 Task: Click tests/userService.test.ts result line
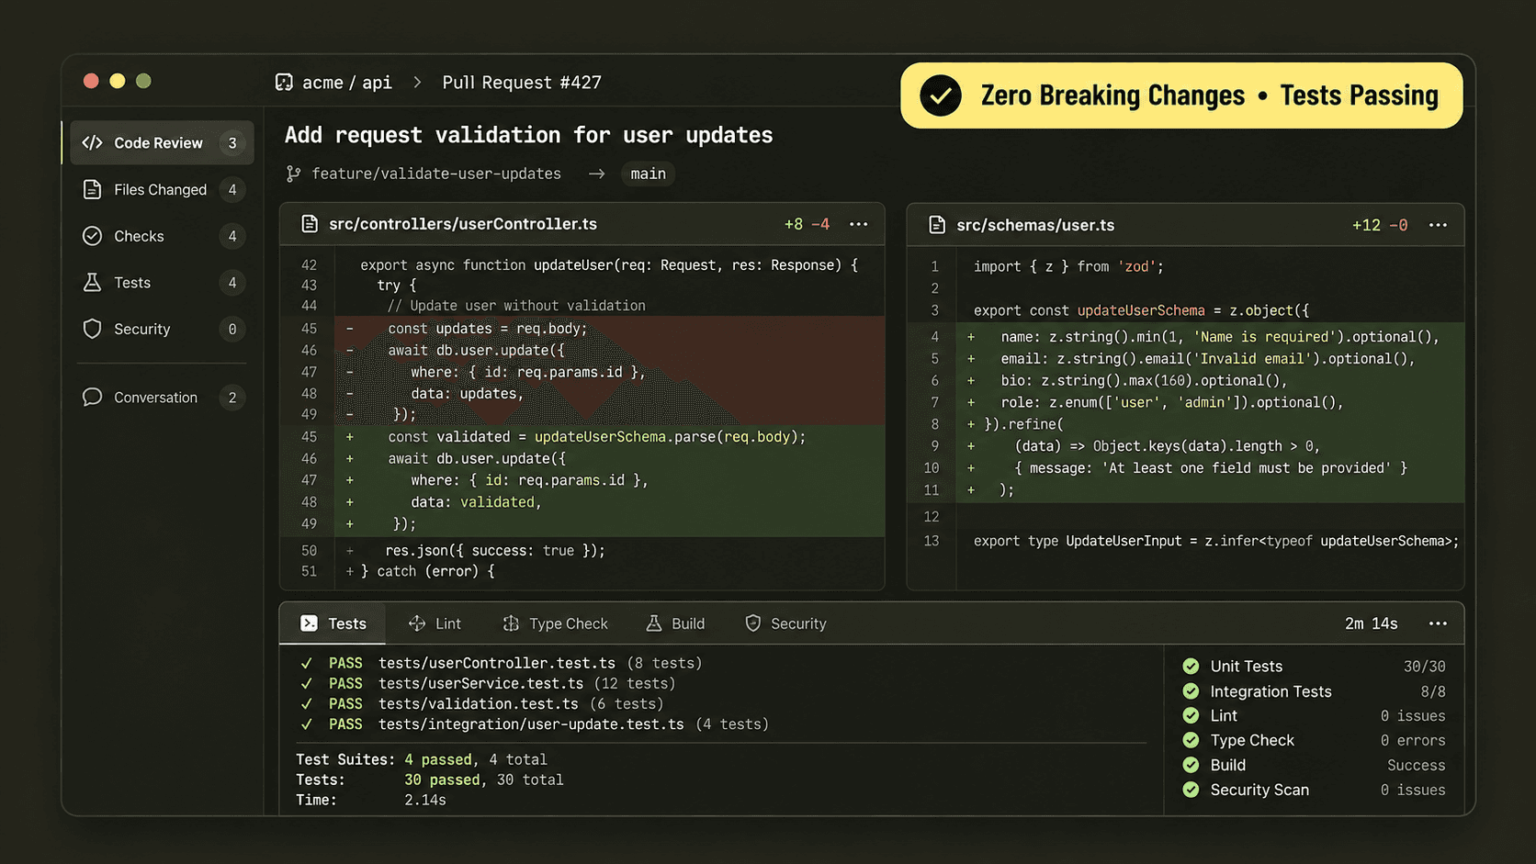(488, 683)
